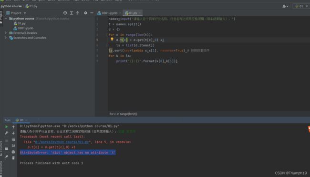Click the 'for k in ls:' code line
This screenshot has width=310, height=177.
[x=120, y=56]
